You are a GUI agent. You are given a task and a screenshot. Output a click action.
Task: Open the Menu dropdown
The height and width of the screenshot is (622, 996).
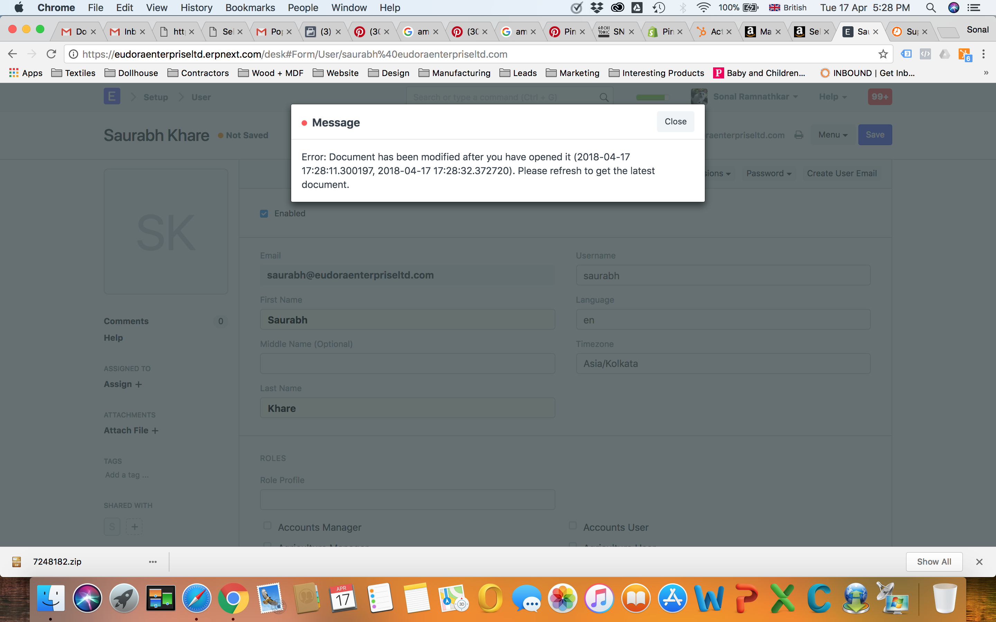832,135
